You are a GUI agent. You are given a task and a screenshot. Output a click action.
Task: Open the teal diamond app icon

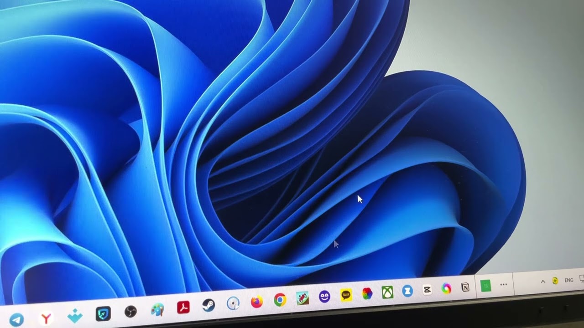tap(74, 315)
